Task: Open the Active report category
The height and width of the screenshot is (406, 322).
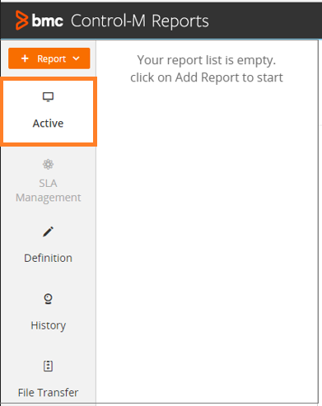Action: pyautogui.click(x=49, y=111)
